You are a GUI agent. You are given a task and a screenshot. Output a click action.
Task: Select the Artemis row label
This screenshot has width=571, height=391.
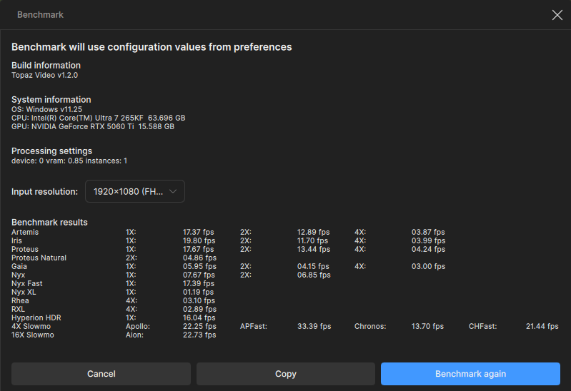tap(25, 232)
